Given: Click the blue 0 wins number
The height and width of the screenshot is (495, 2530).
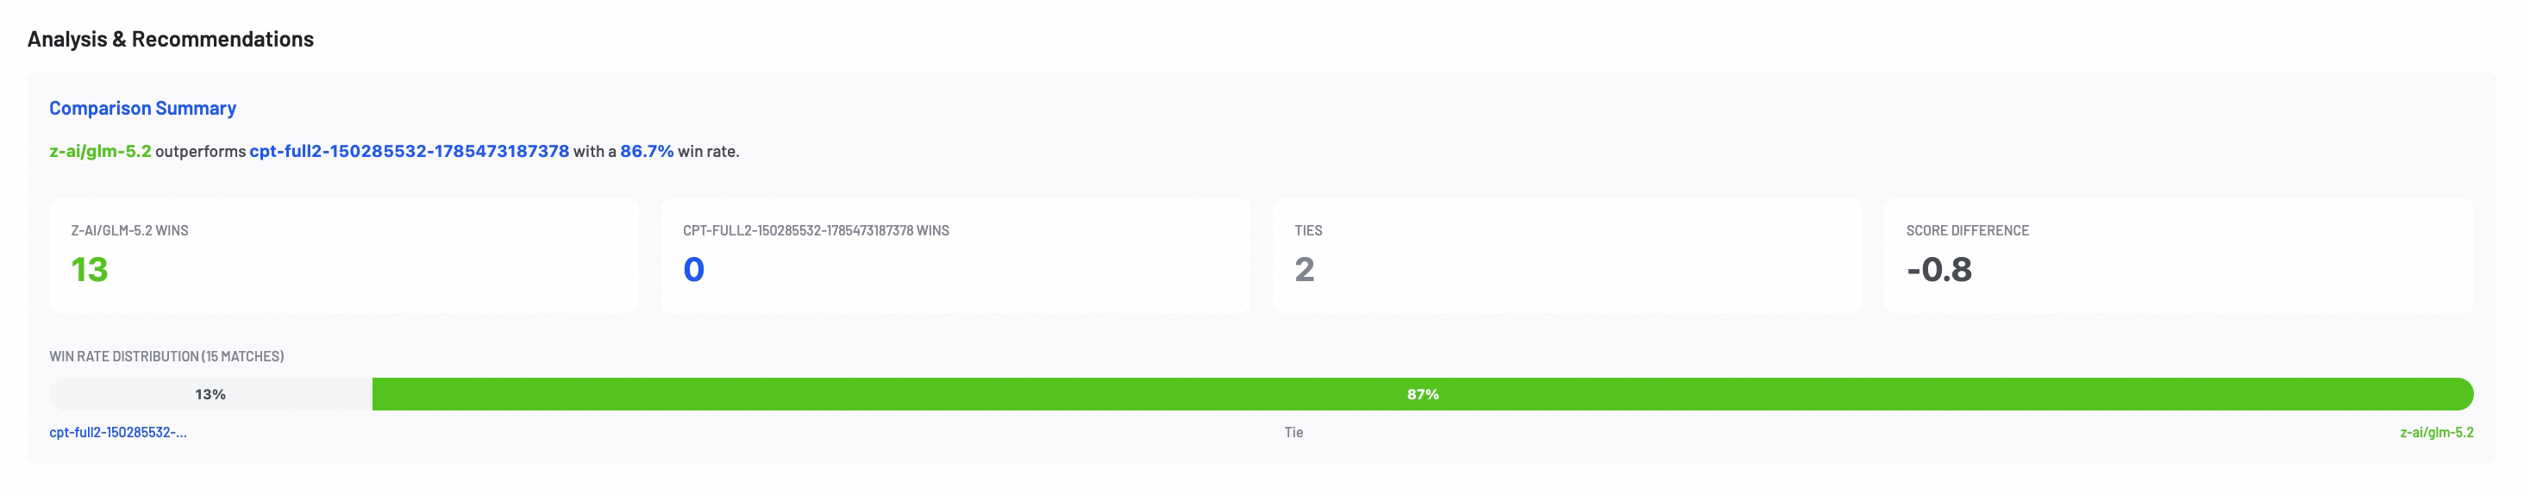Looking at the screenshot, I should click(693, 270).
